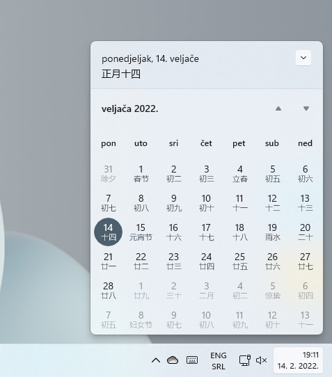Show hidden tray icons chevron

click(156, 360)
